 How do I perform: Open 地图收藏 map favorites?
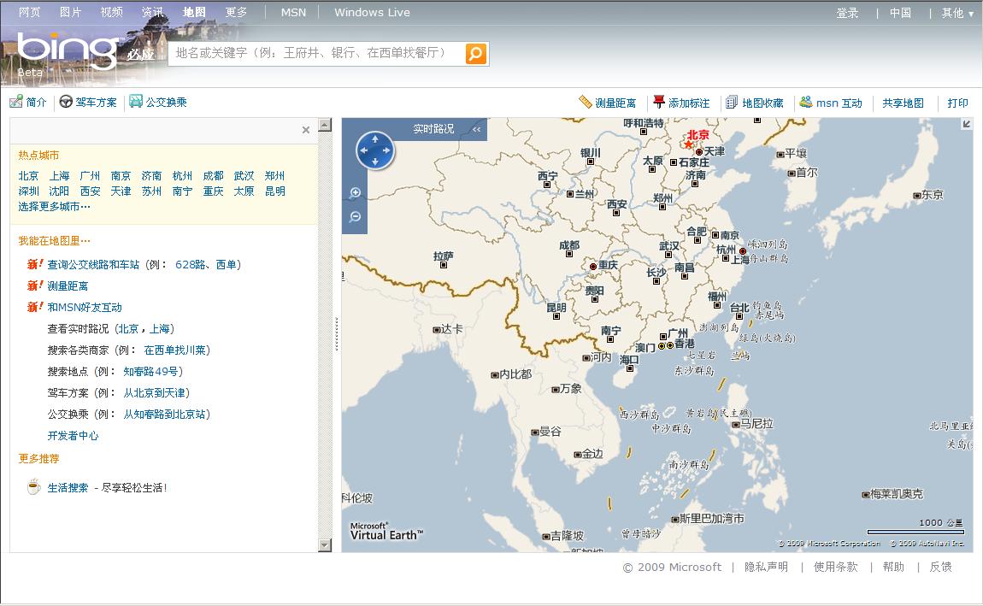755,103
